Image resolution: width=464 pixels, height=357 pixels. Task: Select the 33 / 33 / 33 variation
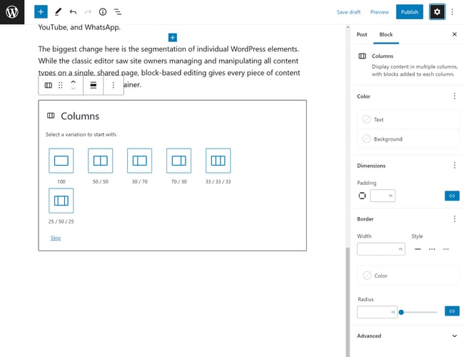(218, 161)
